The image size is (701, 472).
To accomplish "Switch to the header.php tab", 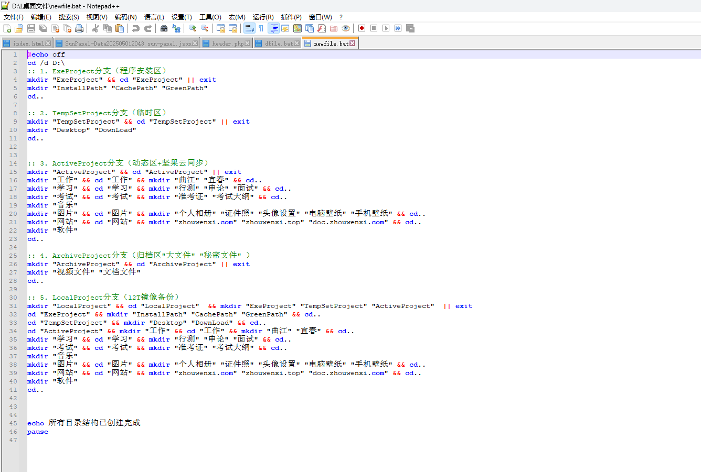I will coord(227,43).
